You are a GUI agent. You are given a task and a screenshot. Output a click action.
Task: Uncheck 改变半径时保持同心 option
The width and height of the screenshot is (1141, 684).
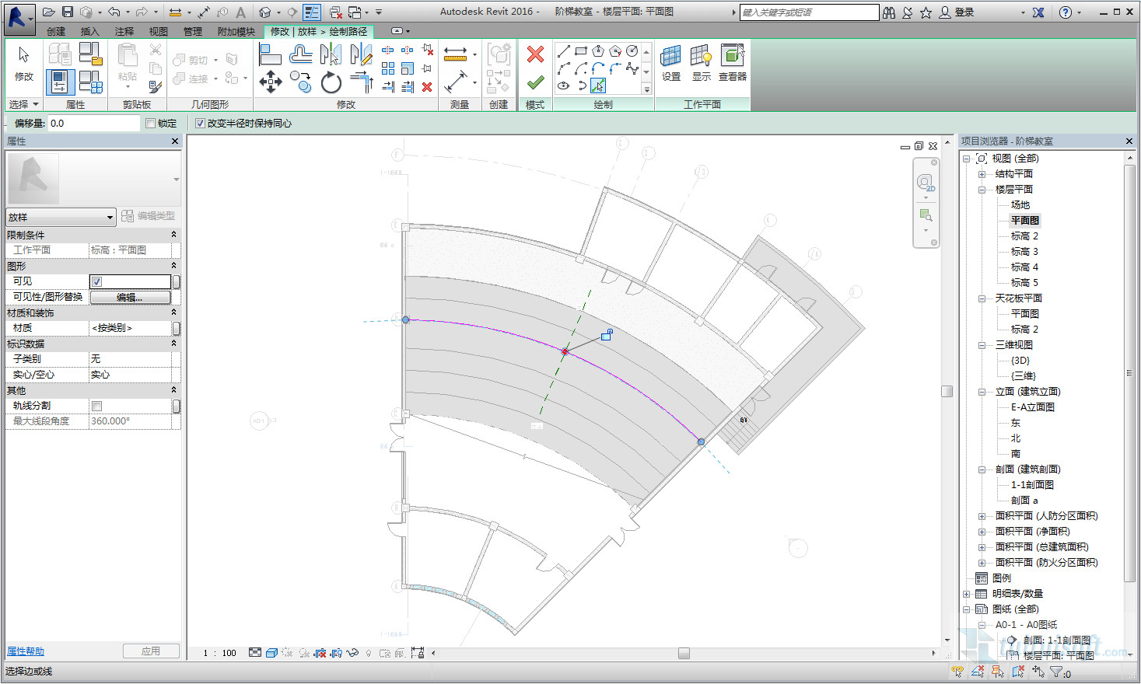click(x=200, y=124)
